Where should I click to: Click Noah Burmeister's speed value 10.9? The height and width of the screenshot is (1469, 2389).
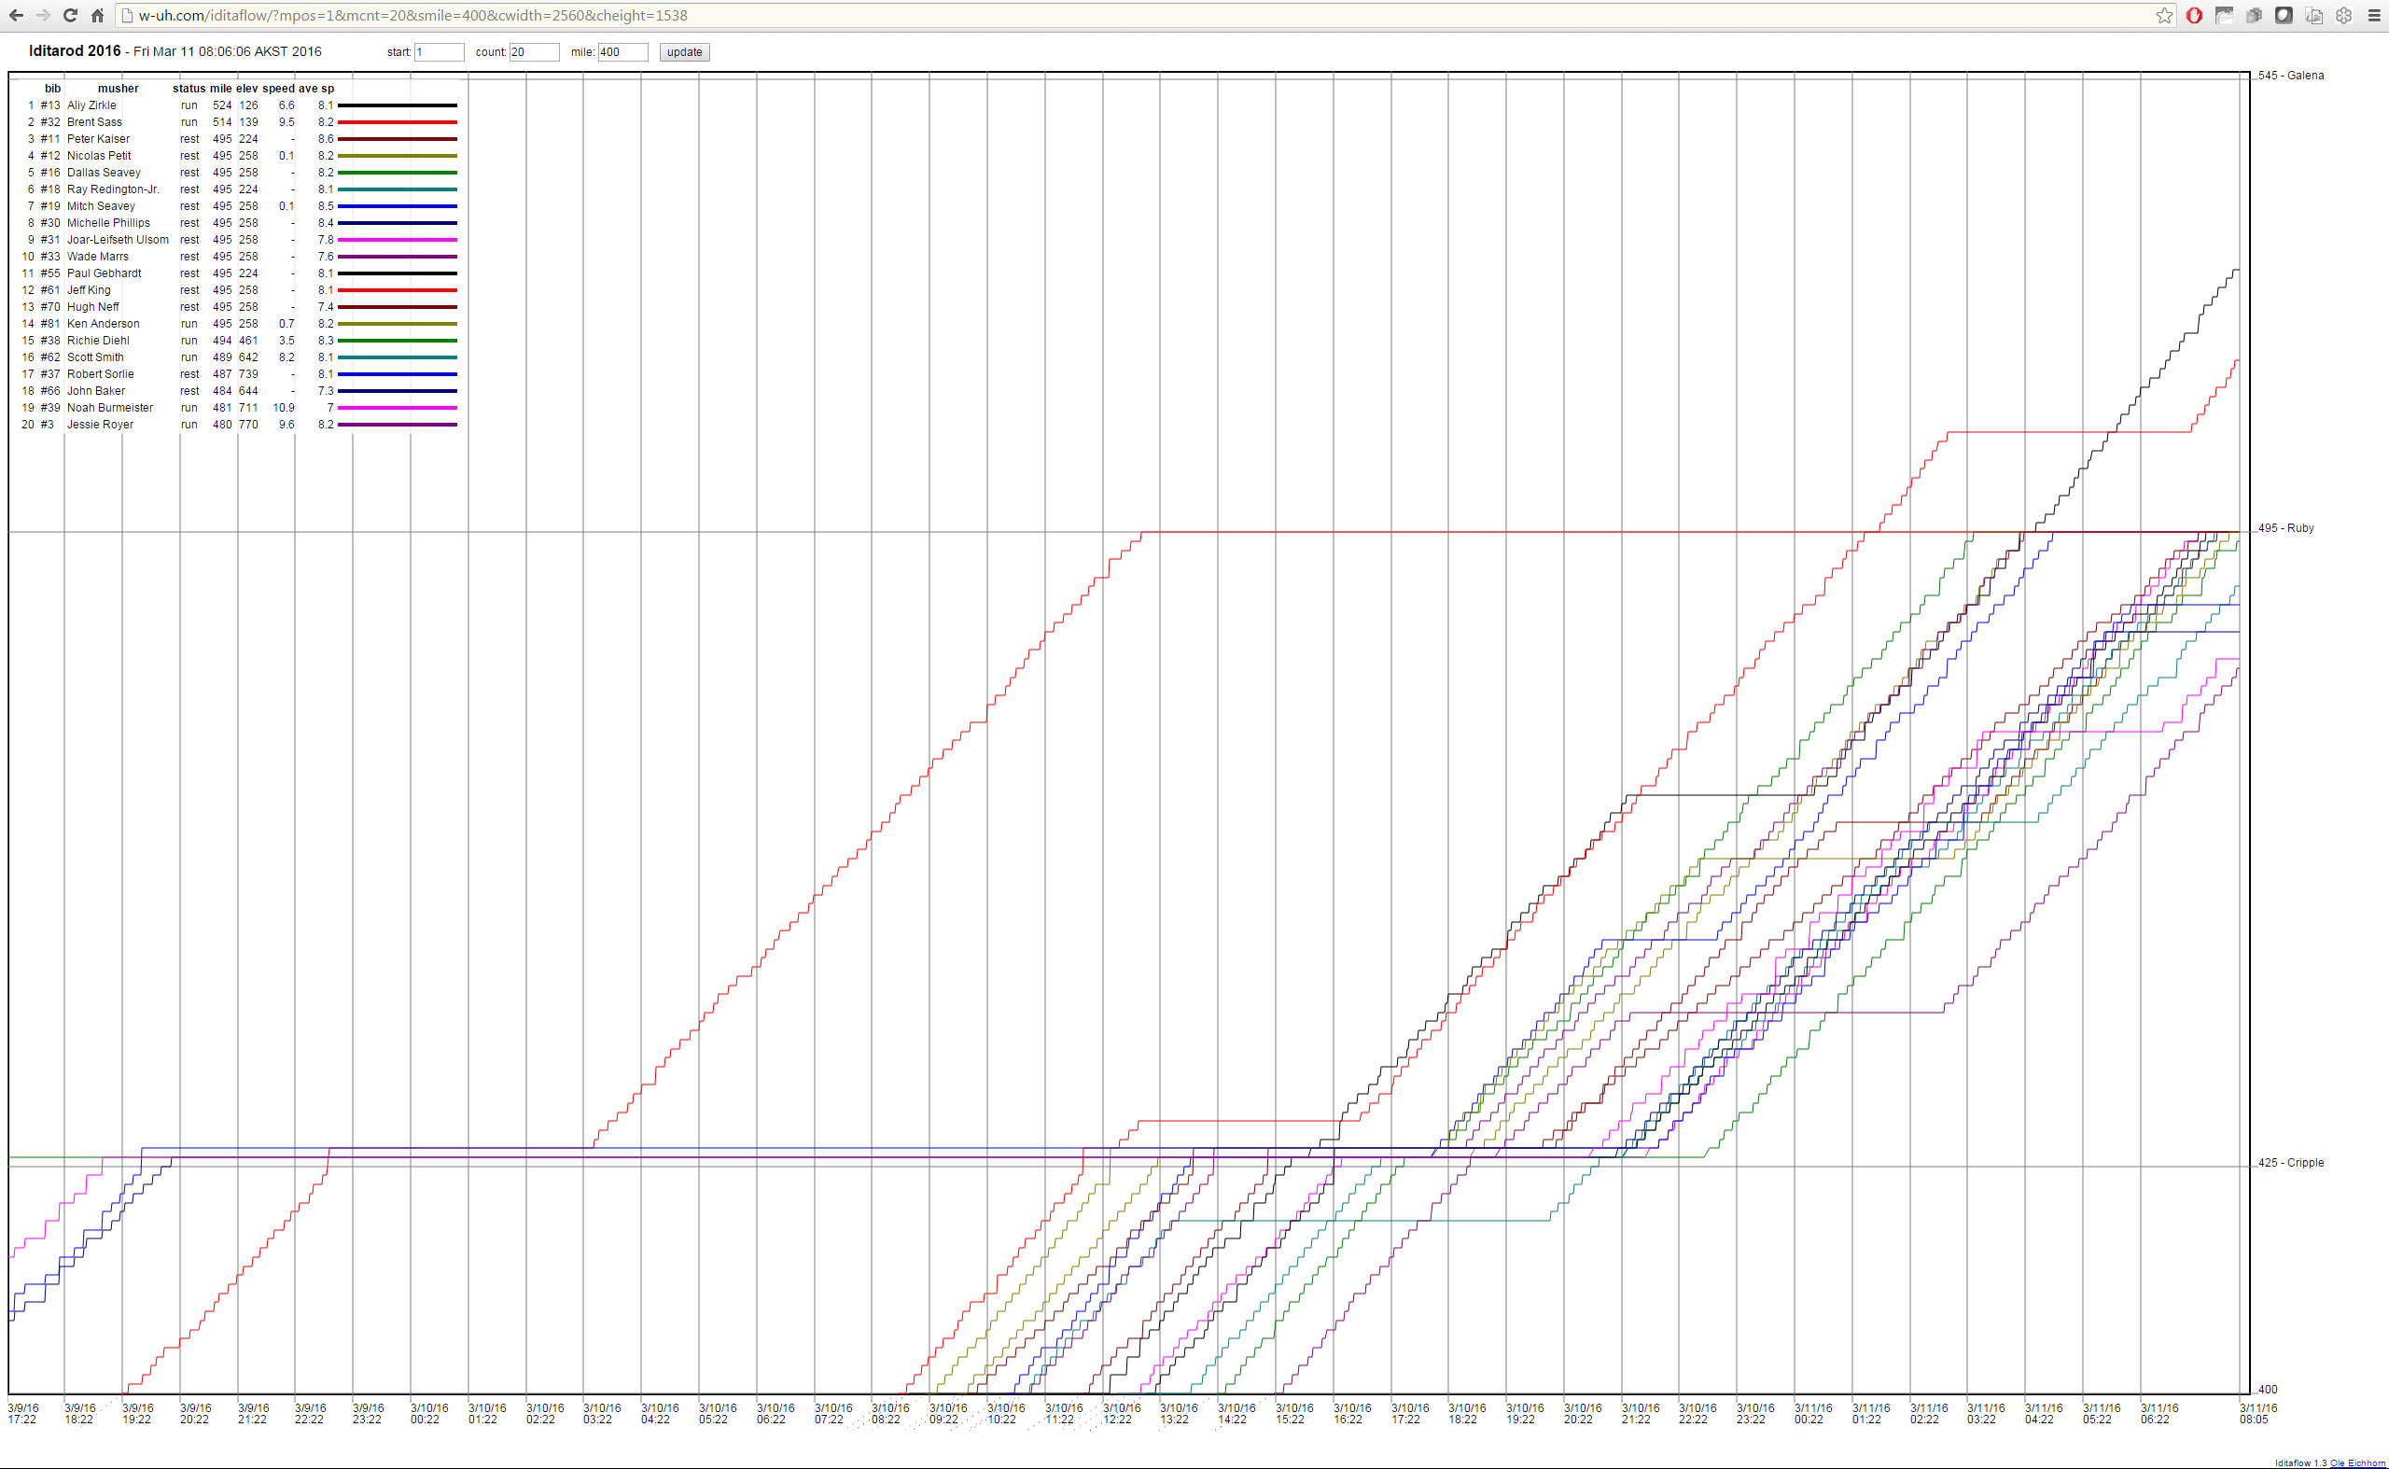click(x=284, y=408)
